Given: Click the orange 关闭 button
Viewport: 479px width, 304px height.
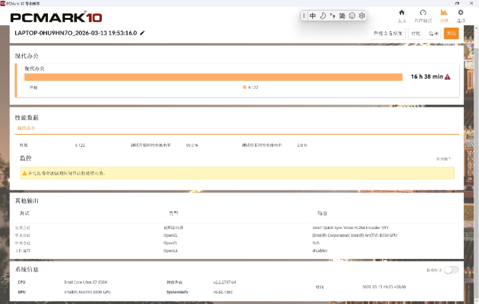Looking at the screenshot, I should click(451, 33).
